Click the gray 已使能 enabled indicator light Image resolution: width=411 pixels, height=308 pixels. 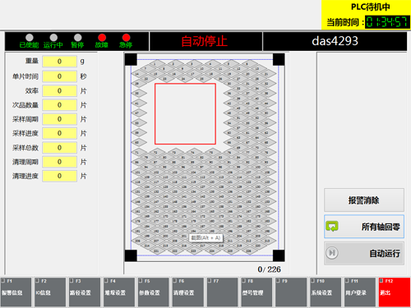click(30, 38)
